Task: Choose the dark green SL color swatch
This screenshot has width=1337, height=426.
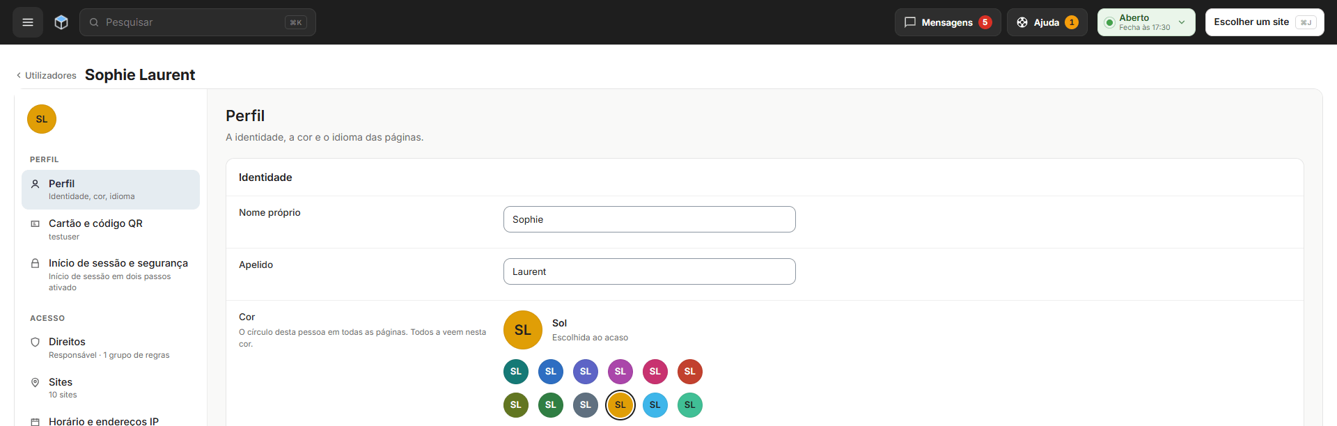Action: tap(551, 405)
